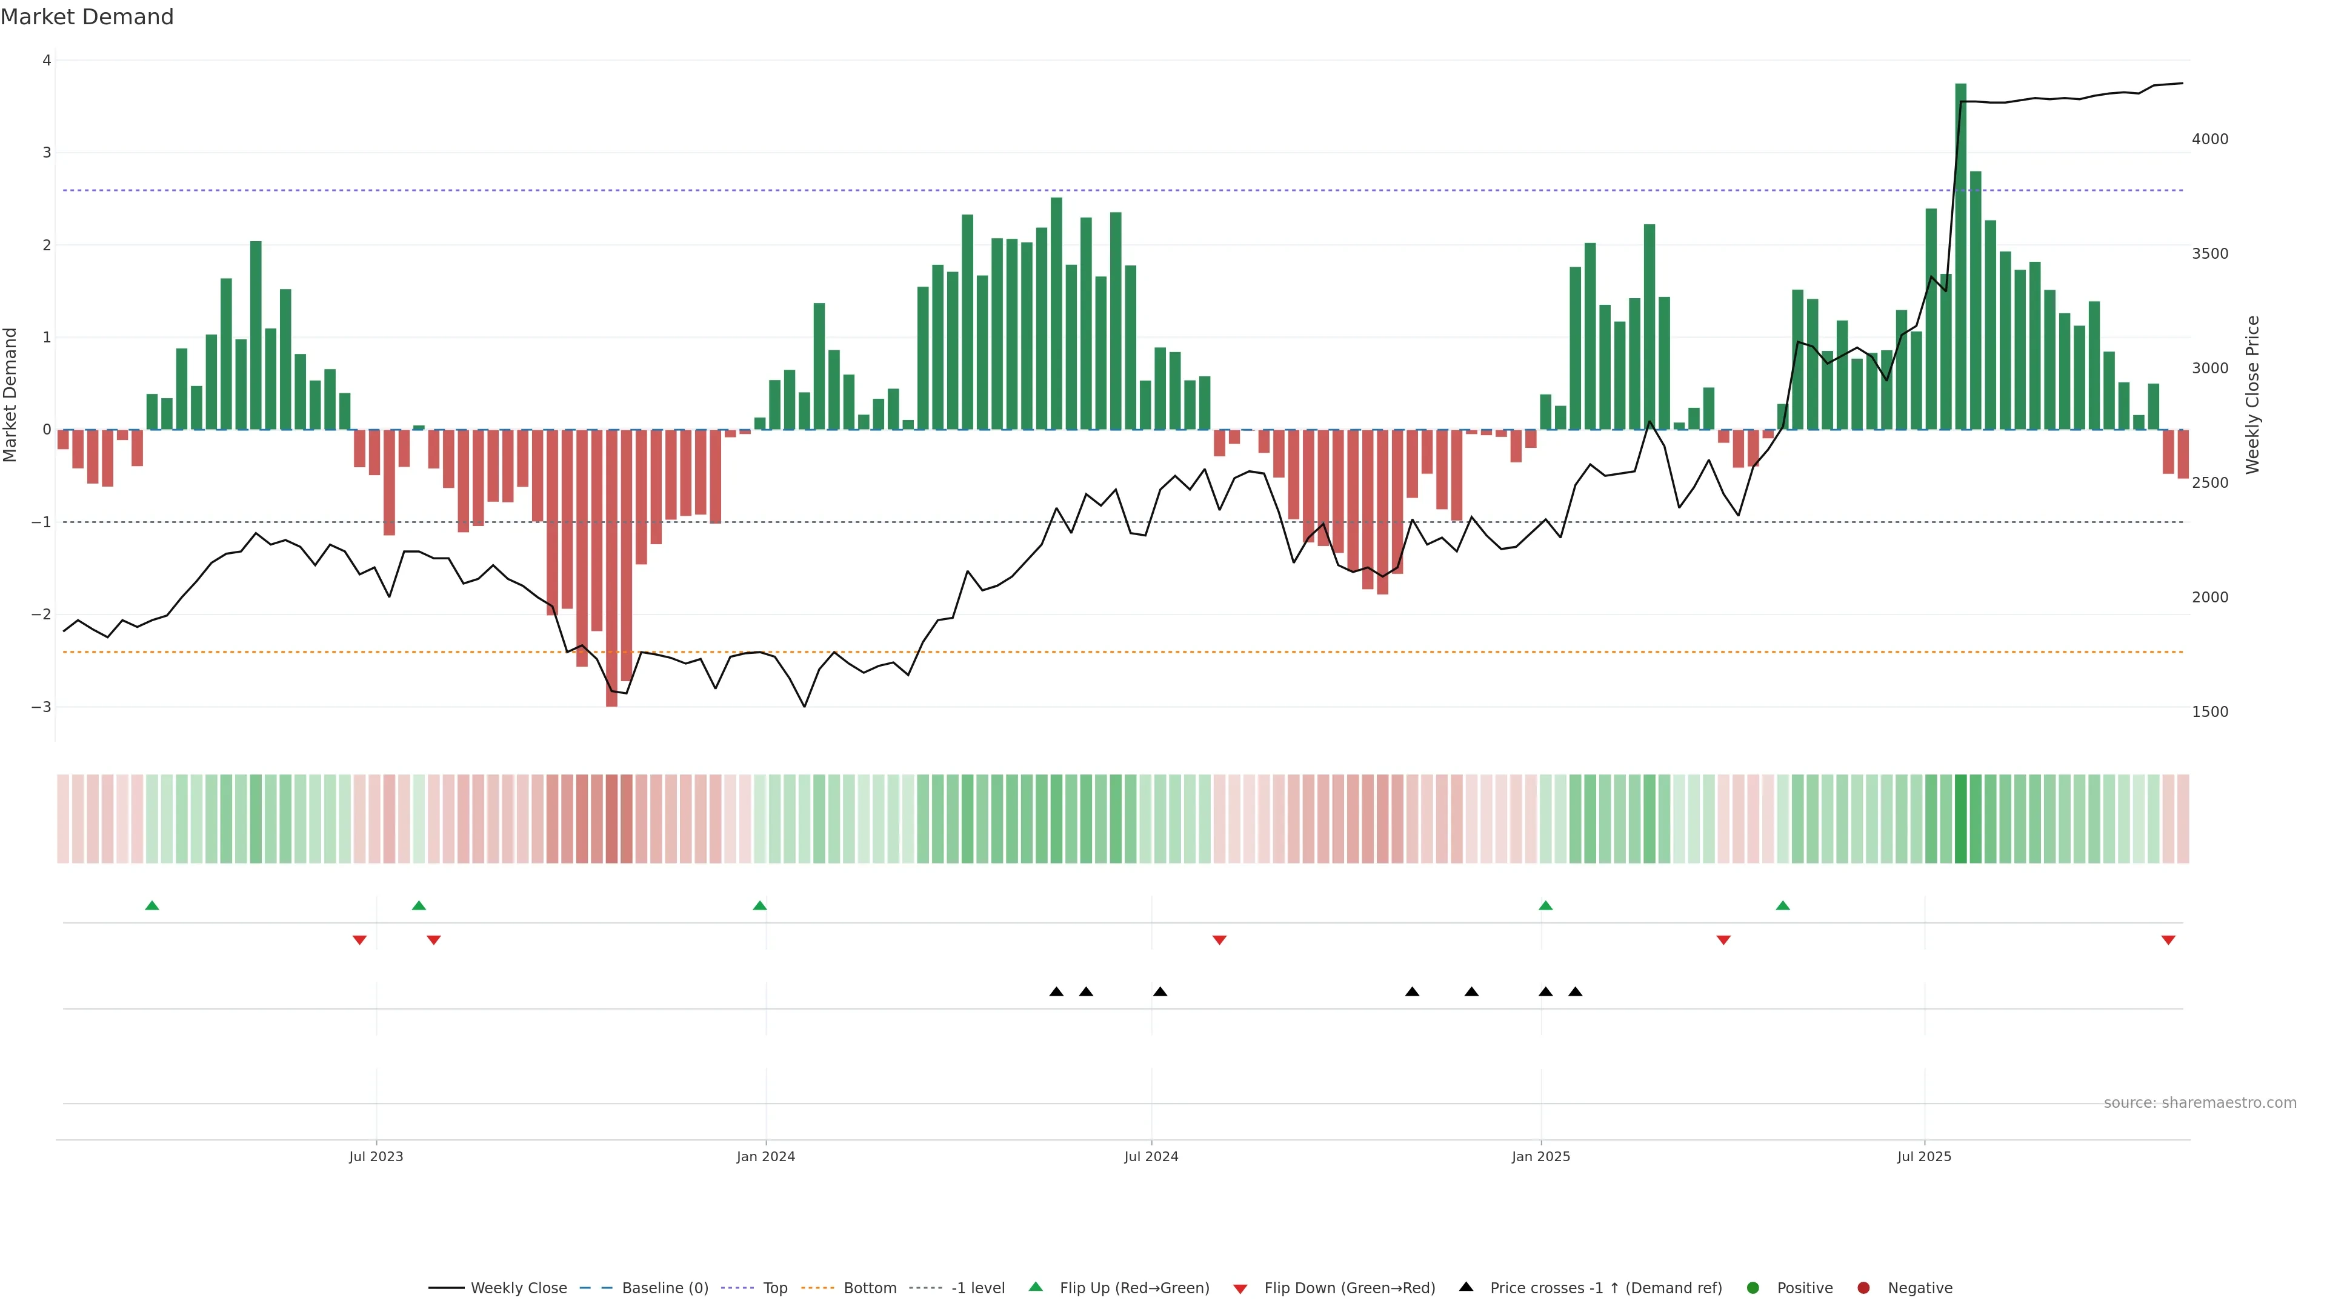Click the deepest red demand bar
The image size is (2327, 1309).
611,567
